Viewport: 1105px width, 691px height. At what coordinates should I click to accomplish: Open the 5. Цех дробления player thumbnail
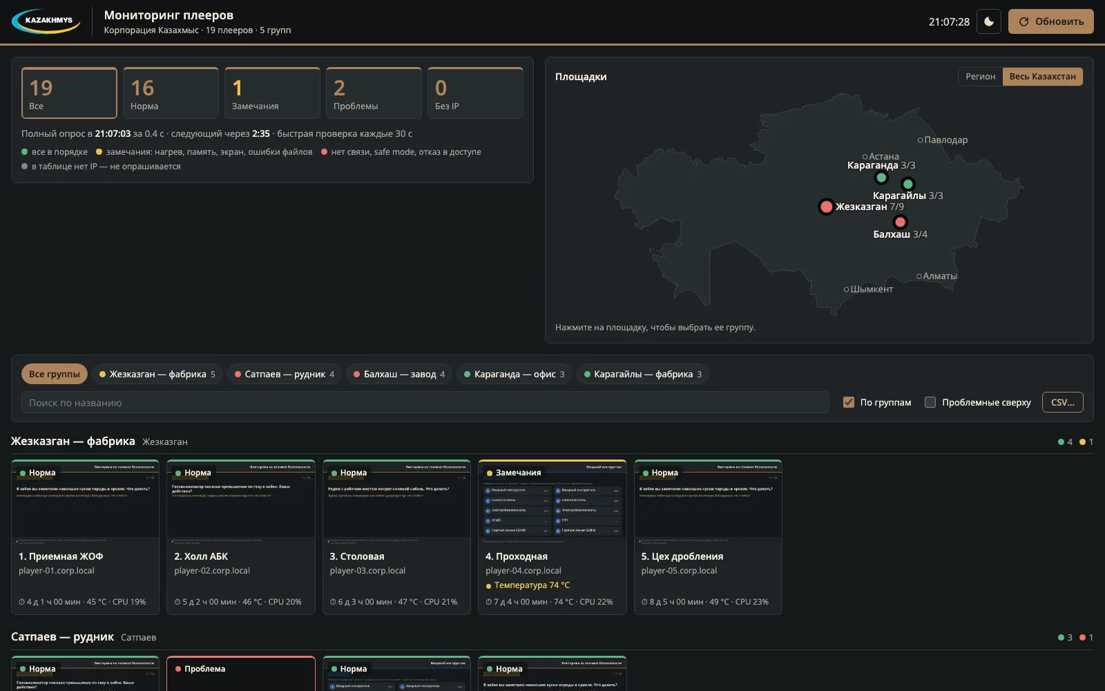(708, 499)
